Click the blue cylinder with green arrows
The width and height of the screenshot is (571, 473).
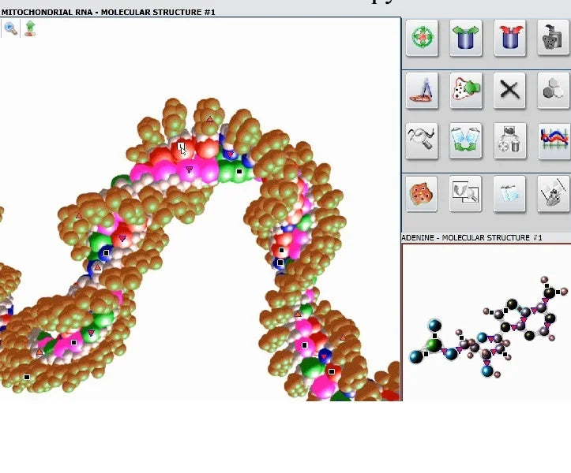point(466,38)
